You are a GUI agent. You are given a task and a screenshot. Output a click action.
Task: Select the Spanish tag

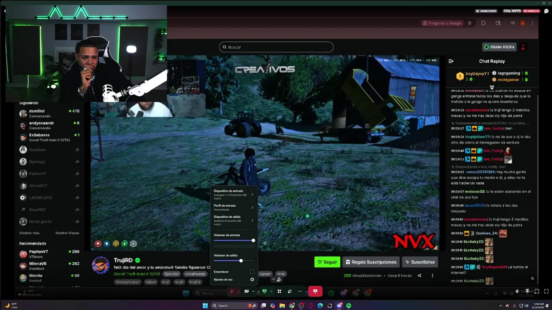(171, 274)
